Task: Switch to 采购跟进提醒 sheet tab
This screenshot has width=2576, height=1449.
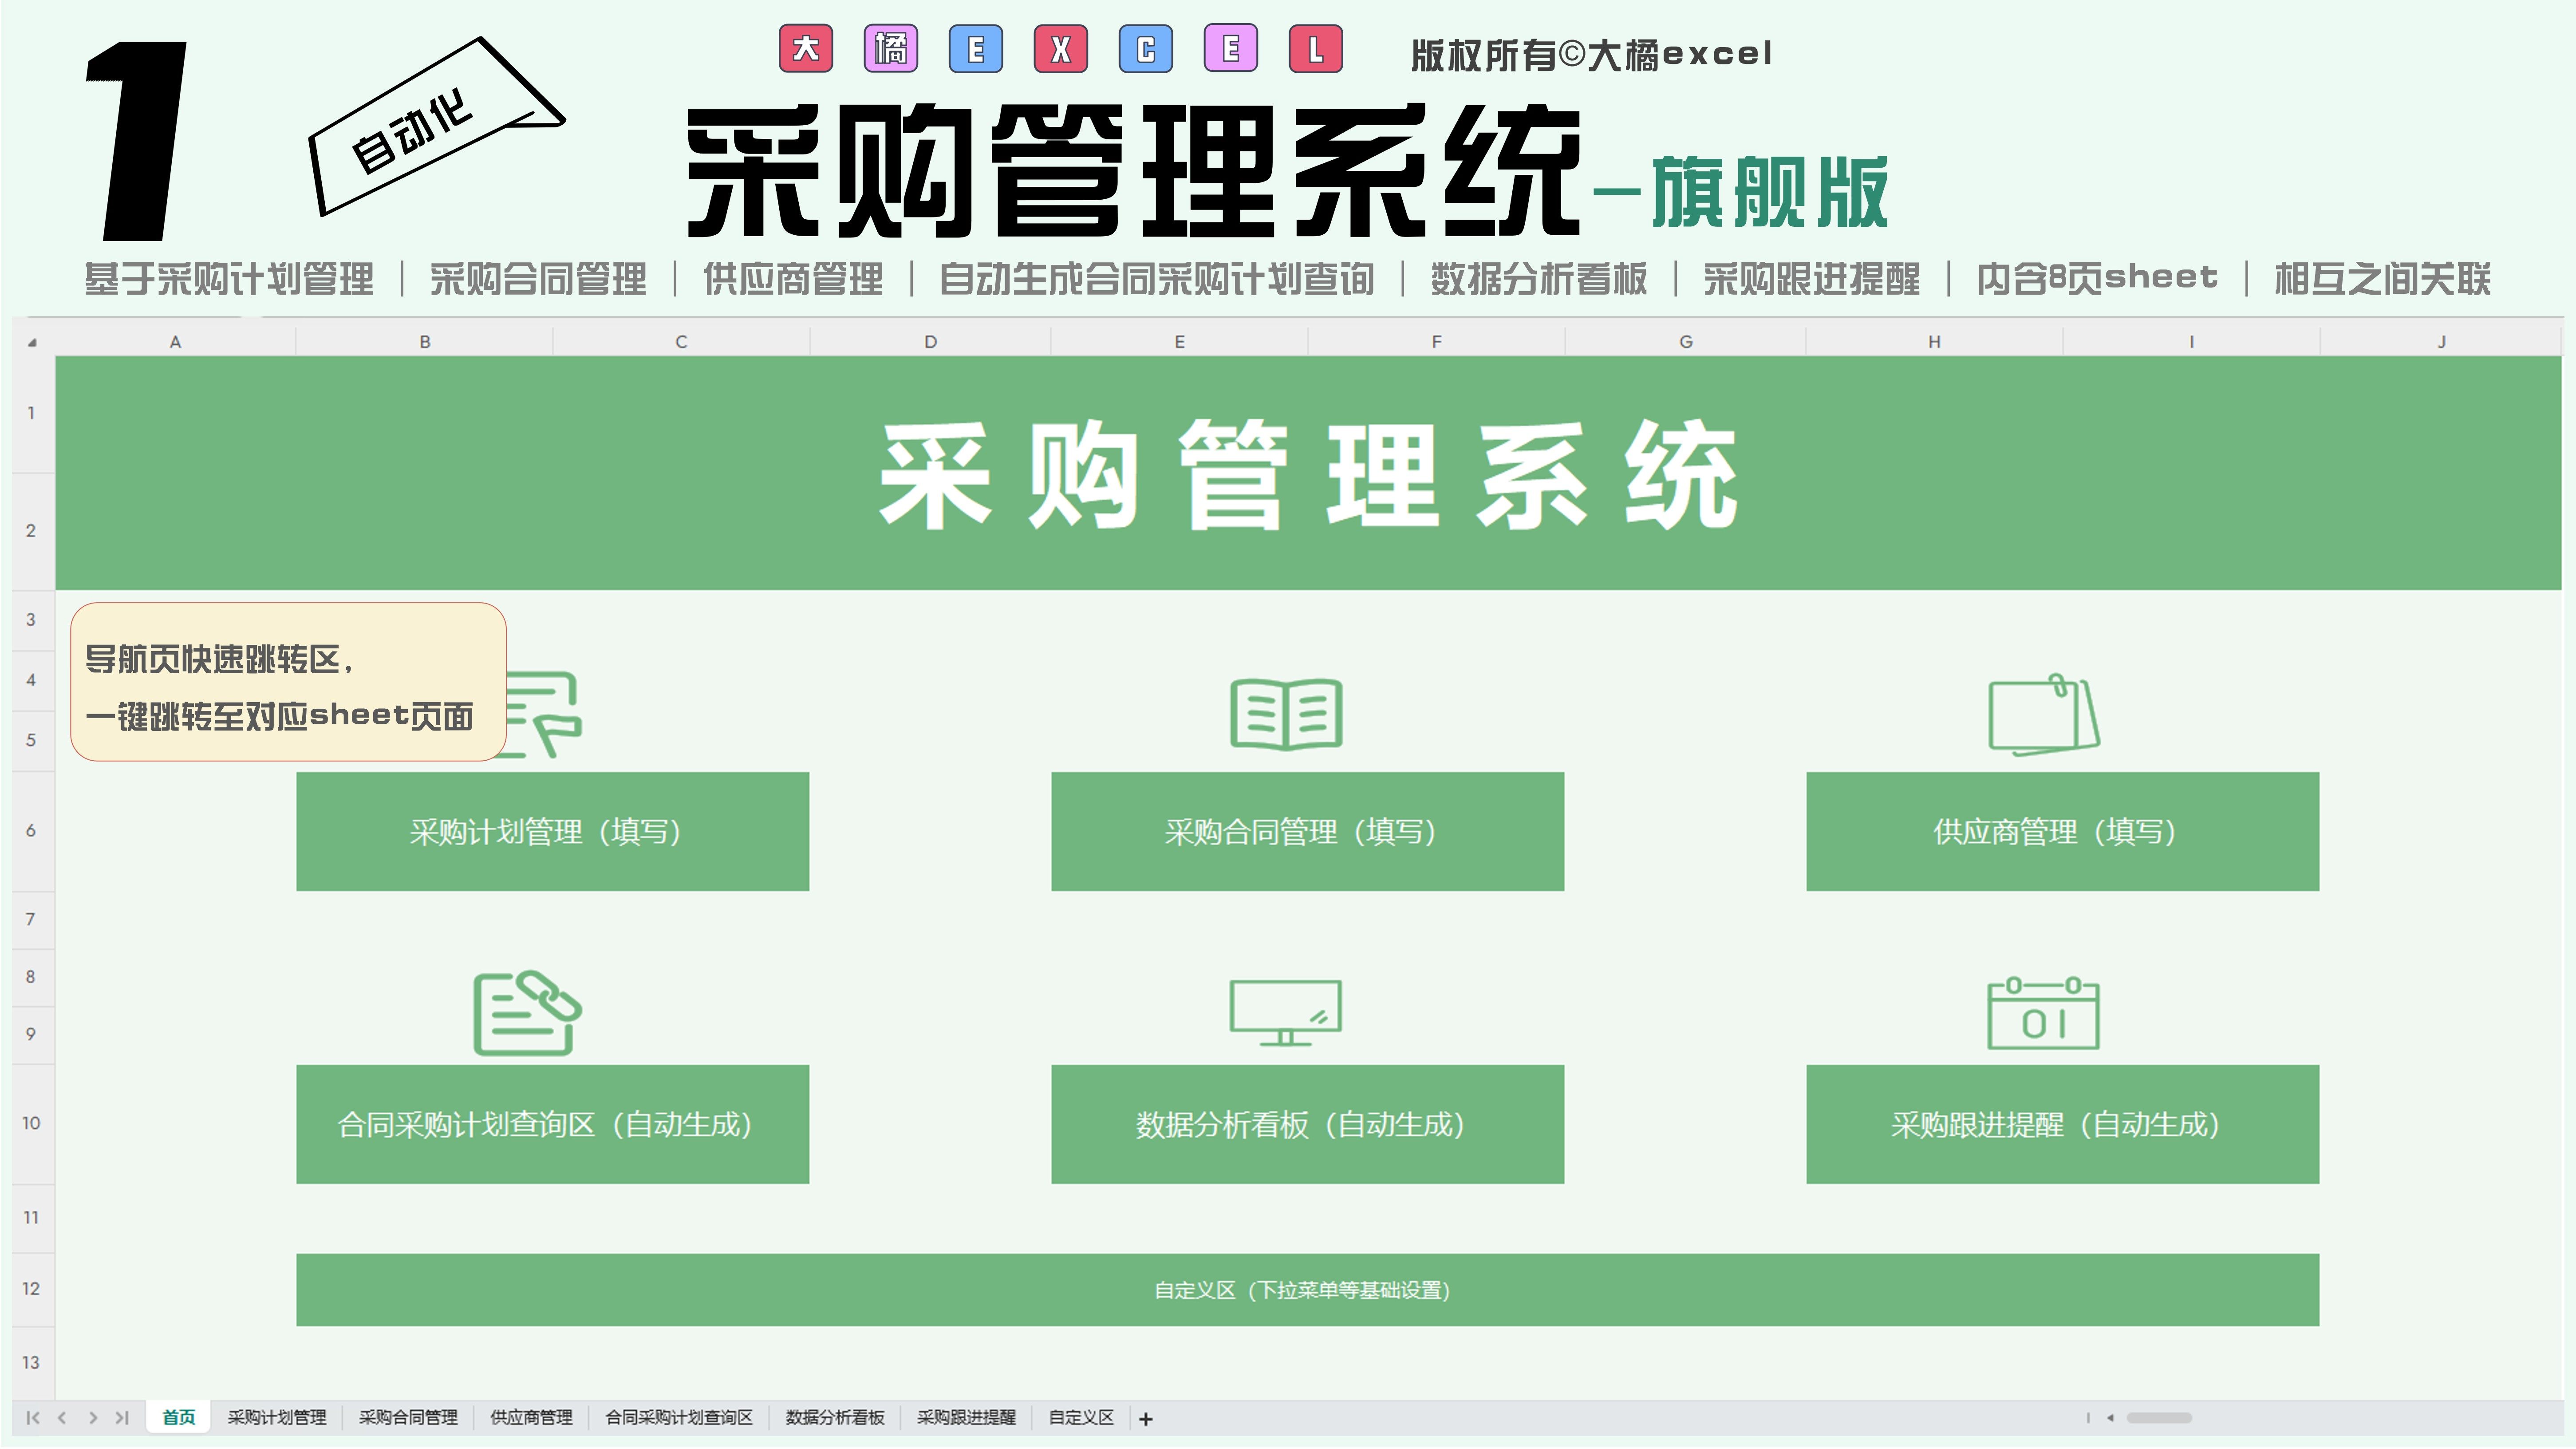Action: click(x=966, y=1418)
